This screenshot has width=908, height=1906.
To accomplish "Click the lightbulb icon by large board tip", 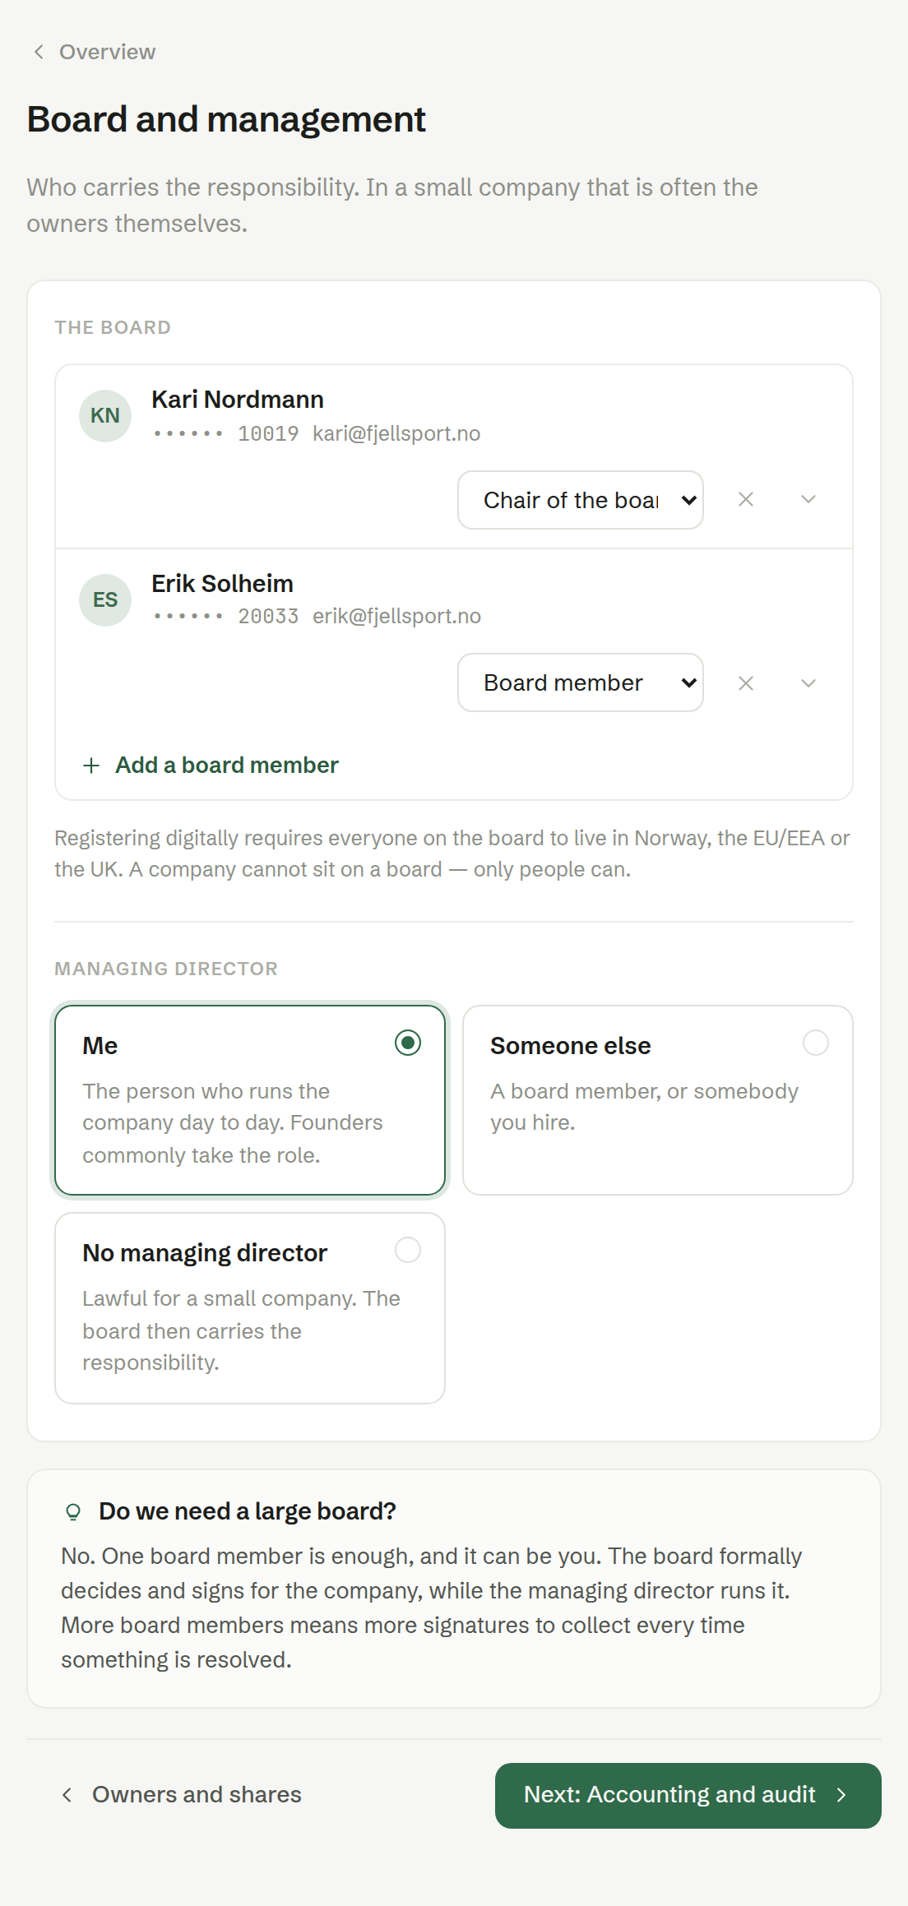I will point(73,1512).
